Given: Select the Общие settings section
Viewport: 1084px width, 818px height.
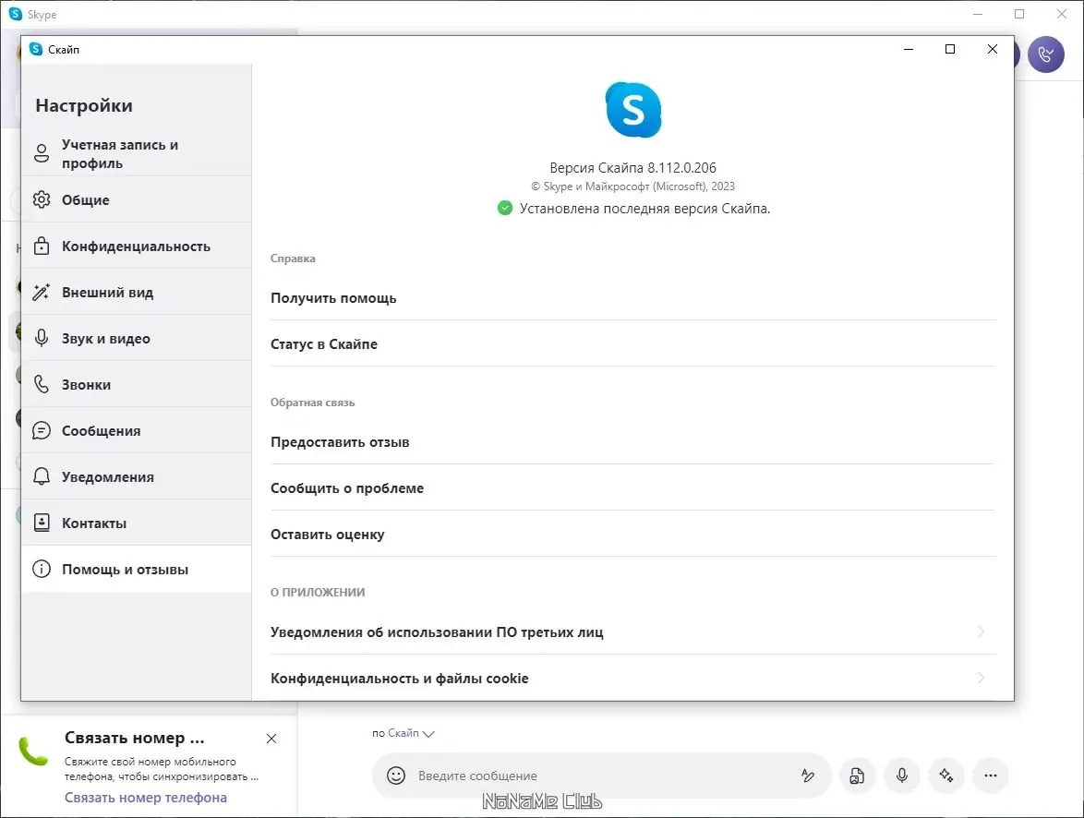Looking at the screenshot, I should [x=136, y=199].
